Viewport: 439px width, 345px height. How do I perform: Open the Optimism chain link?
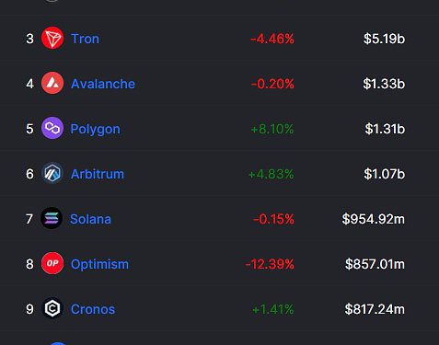click(x=99, y=264)
